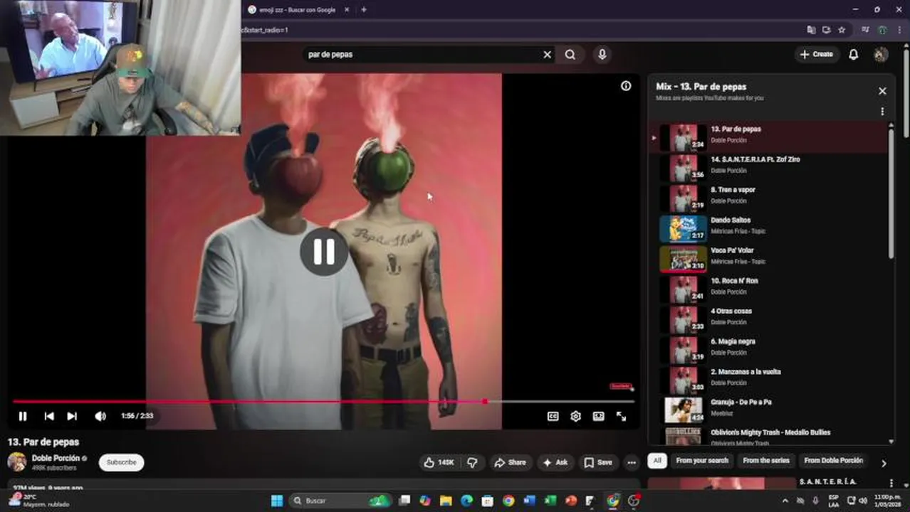Pause the video using the player bar button
Image resolution: width=910 pixels, height=512 pixels.
(23, 416)
